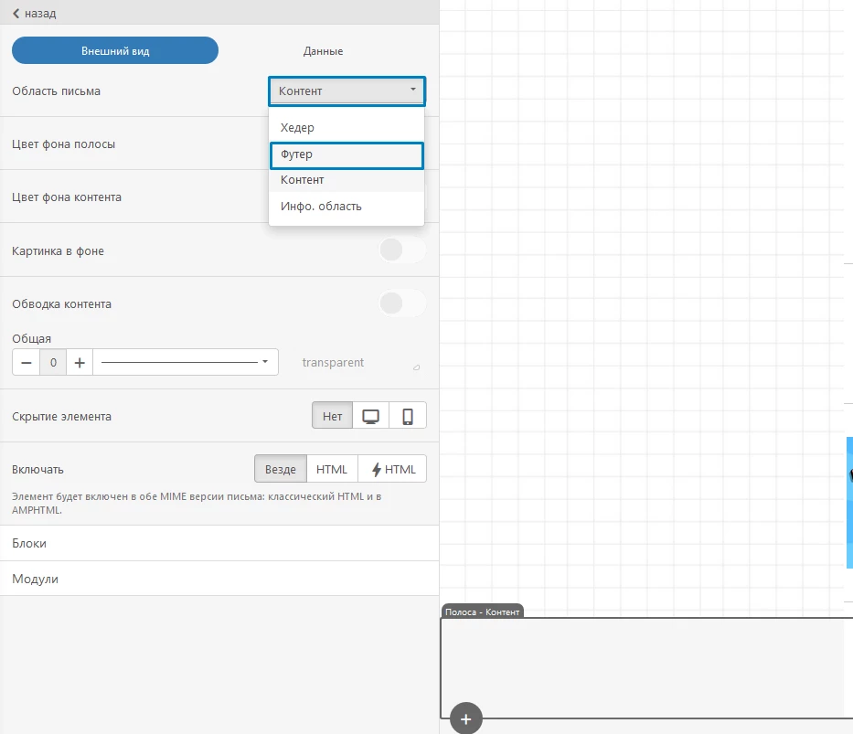Select plain HTML include option
The height and width of the screenshot is (734, 853).
tap(332, 469)
